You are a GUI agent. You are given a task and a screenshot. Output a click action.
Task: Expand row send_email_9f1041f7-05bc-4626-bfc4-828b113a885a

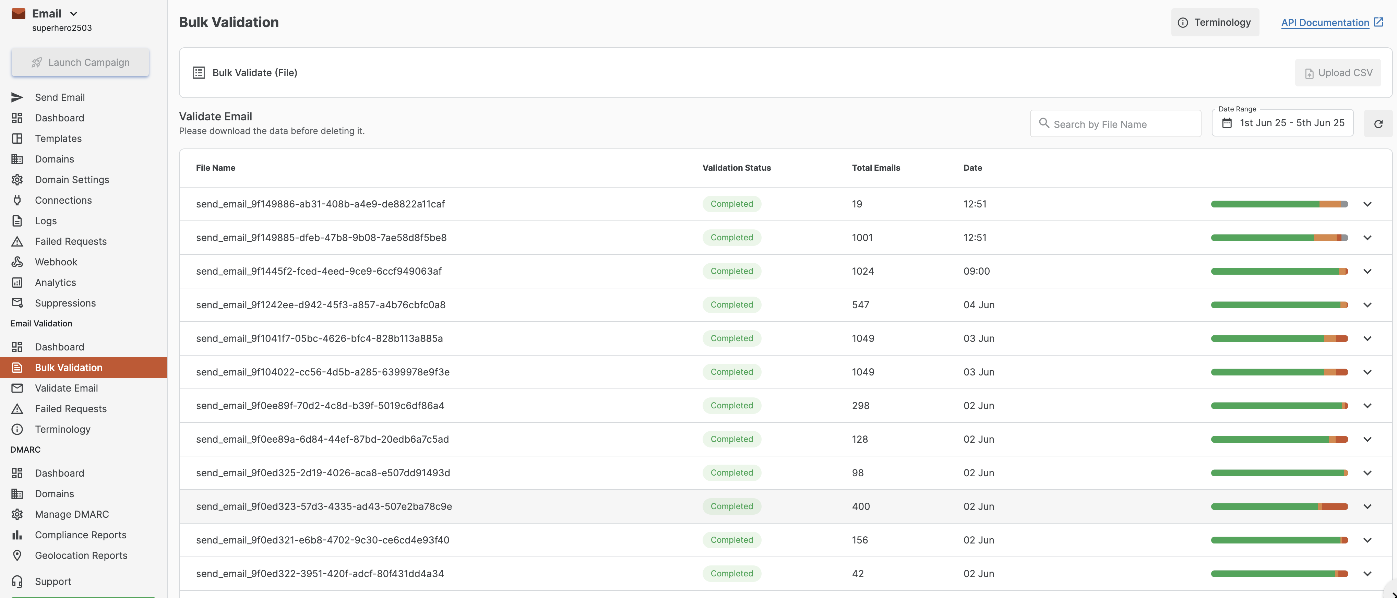(x=1367, y=339)
